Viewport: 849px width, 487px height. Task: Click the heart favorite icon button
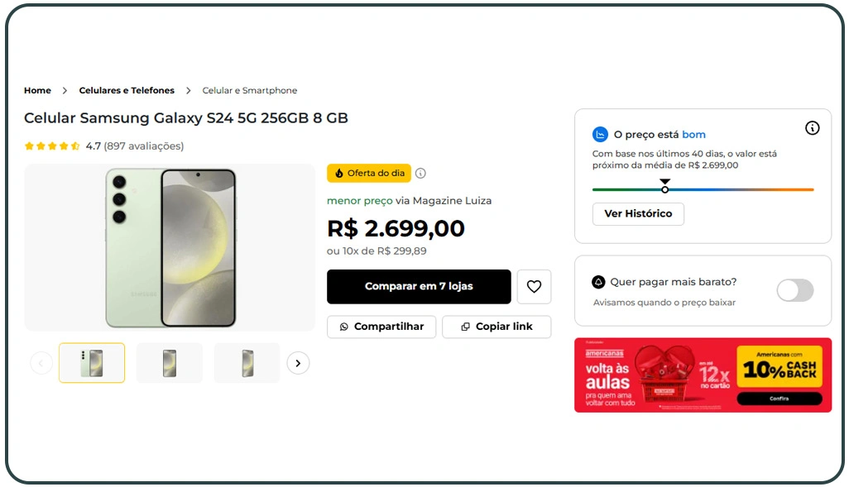coord(534,287)
